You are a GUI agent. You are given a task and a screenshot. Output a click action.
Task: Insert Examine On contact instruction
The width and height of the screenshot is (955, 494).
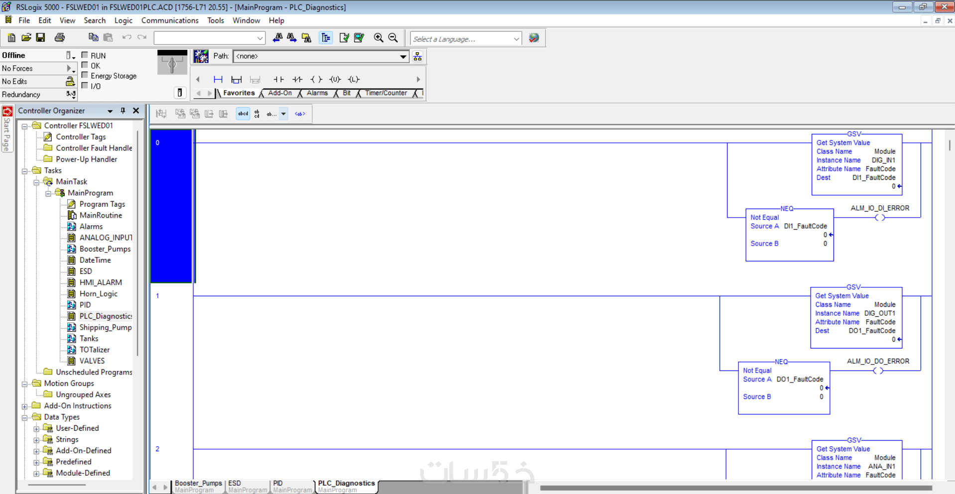(279, 79)
